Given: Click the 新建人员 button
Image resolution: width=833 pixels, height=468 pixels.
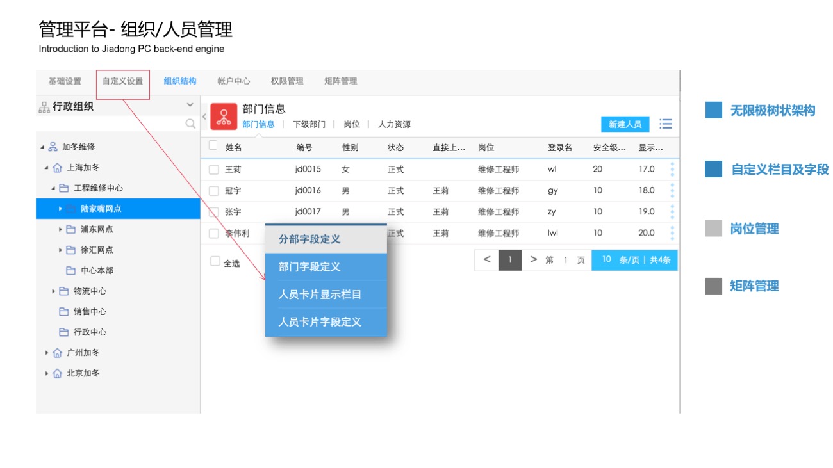Looking at the screenshot, I should 625,124.
